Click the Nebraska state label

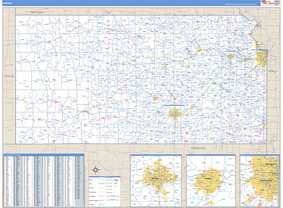[x=37, y=12]
